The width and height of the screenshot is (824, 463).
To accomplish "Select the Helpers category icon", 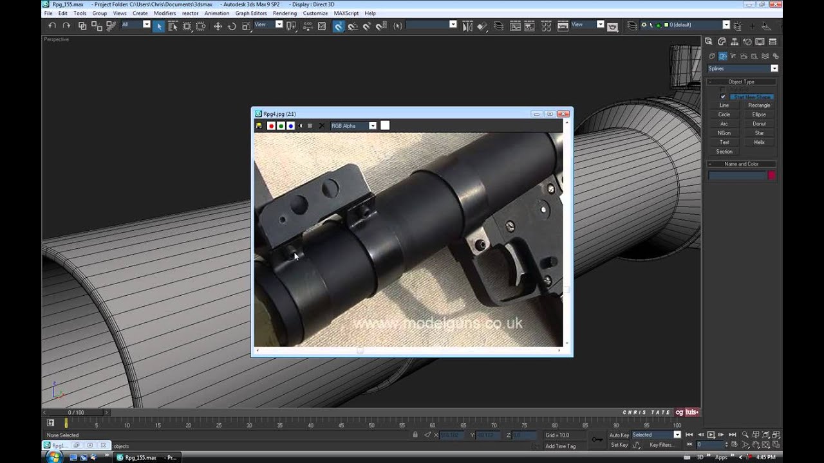I will (x=754, y=57).
